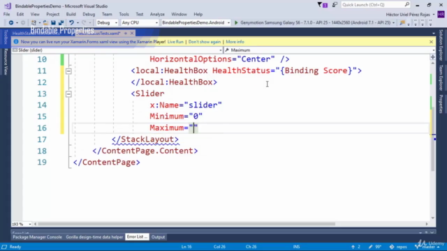This screenshot has height=251, width=447.
Task: Open the File menu
Action: [x=6, y=14]
